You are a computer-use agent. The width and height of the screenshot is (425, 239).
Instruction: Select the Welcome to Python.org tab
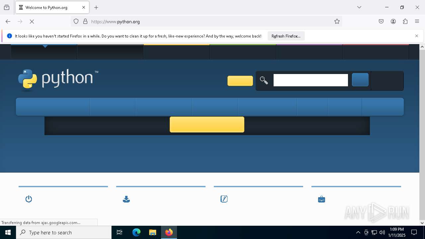[52, 7]
